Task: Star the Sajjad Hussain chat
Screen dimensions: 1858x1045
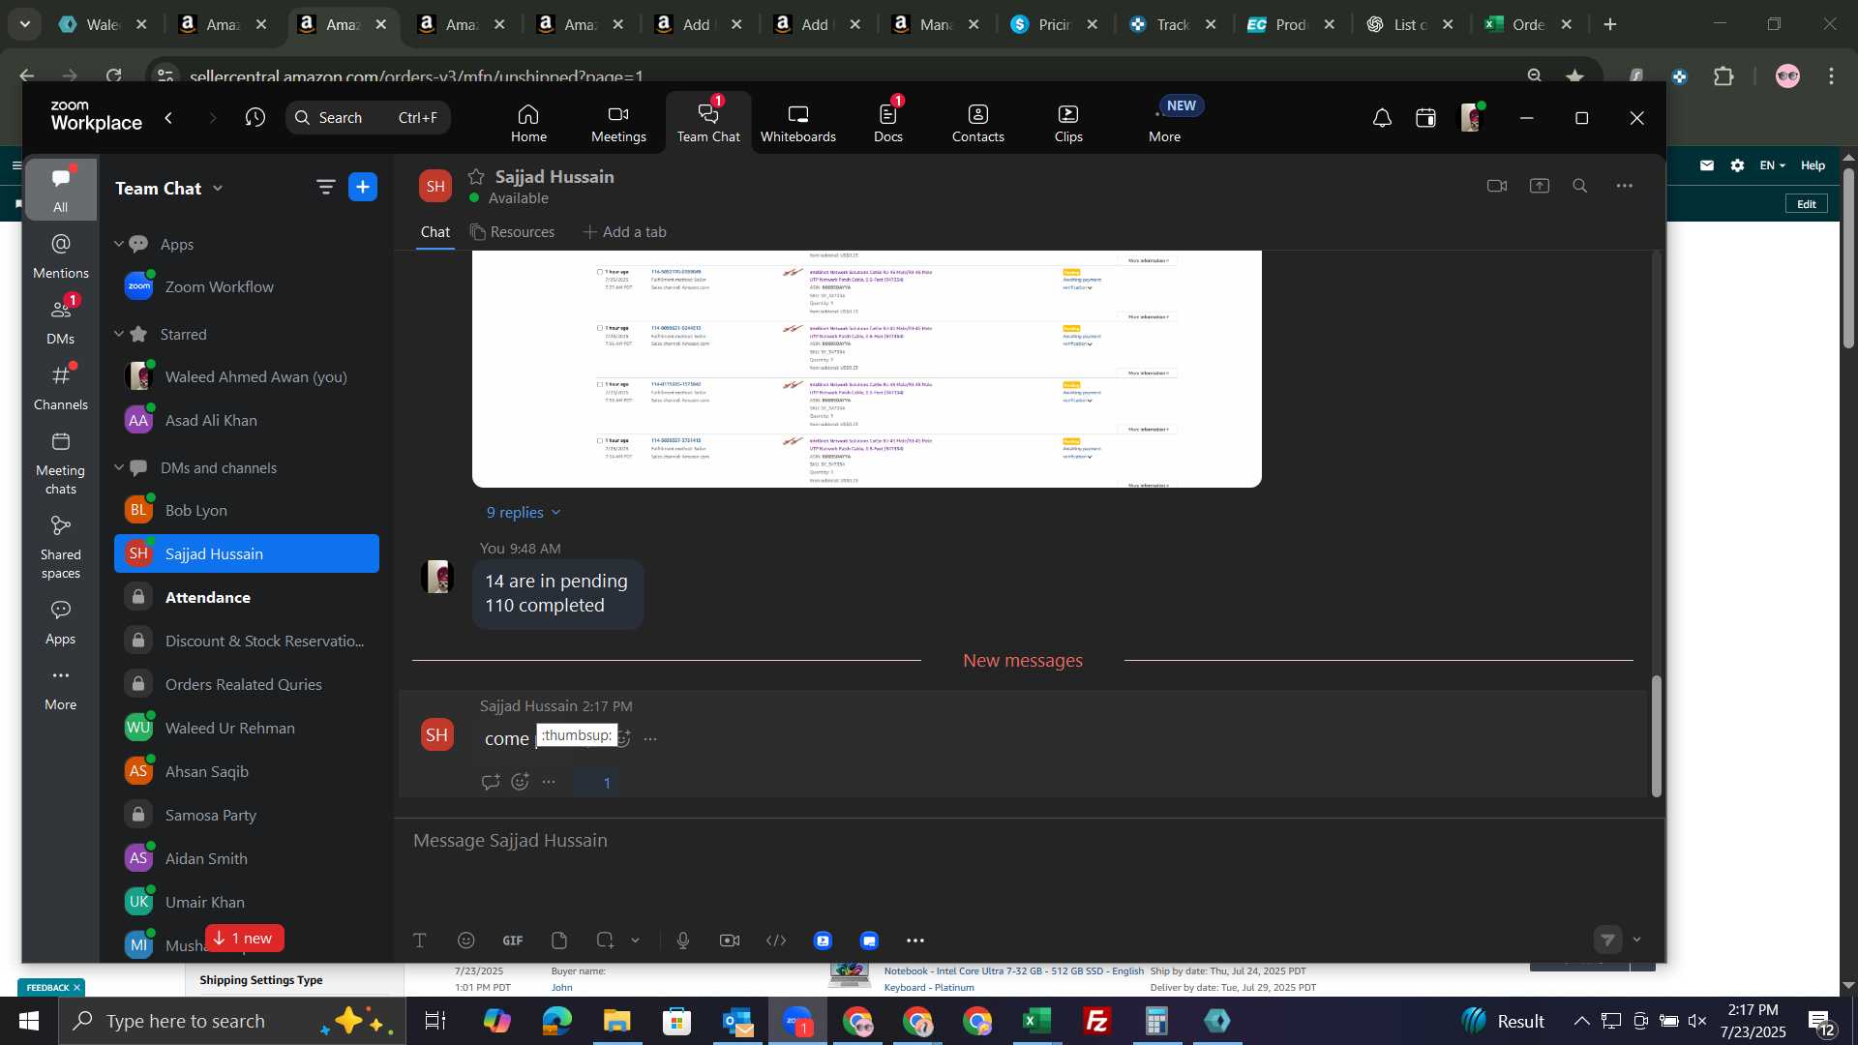Action: point(475,176)
